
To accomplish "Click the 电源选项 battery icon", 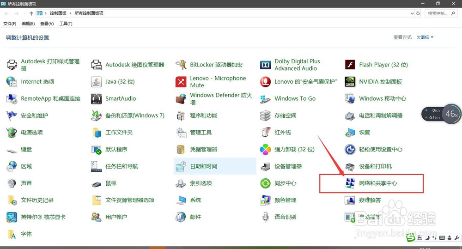I will 12,133.
